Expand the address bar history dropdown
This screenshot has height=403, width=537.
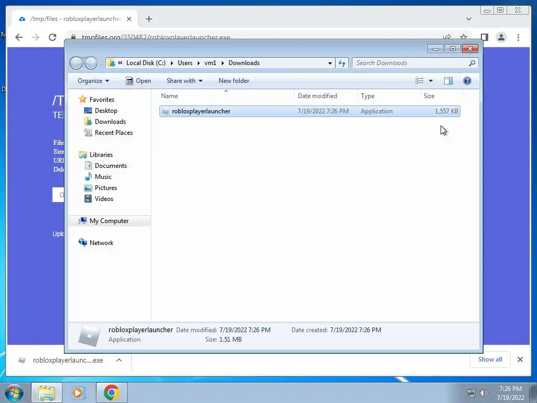pyautogui.click(x=330, y=63)
